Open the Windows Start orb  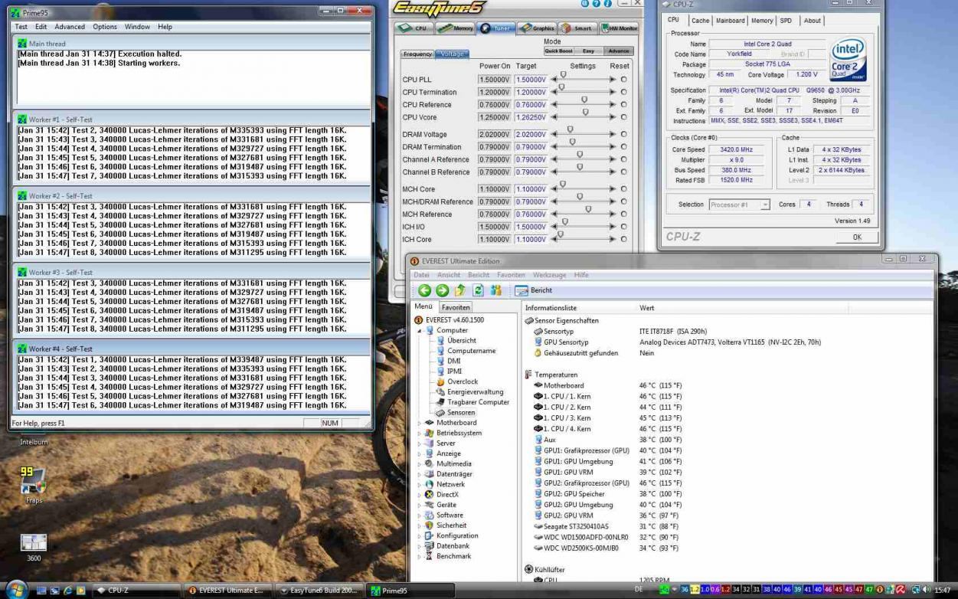pos(16,590)
